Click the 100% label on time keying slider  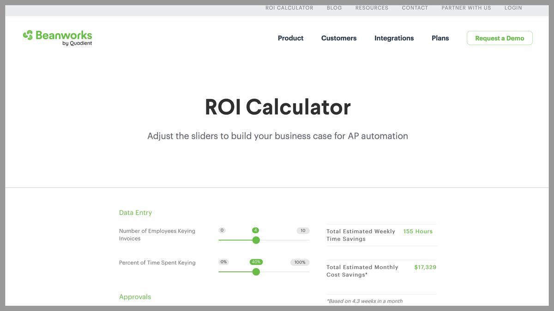[x=300, y=262]
